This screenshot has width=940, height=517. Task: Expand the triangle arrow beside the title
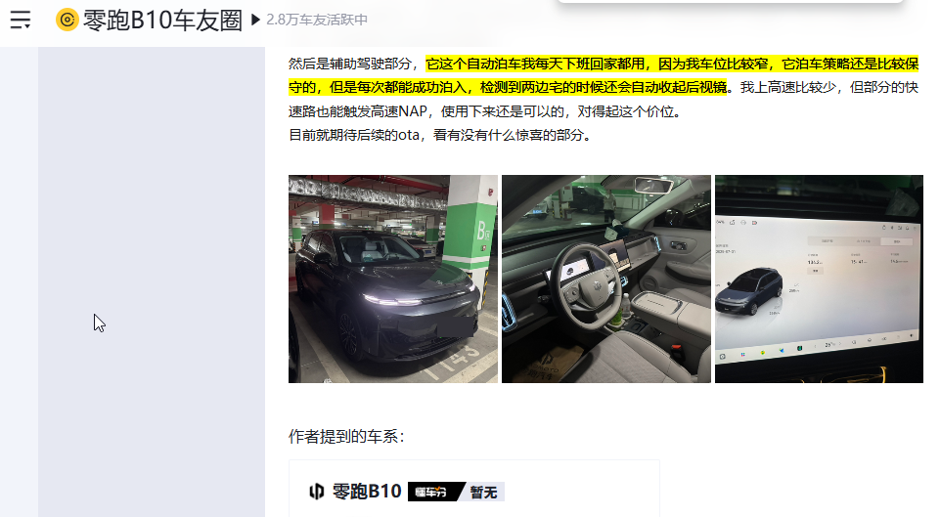(x=255, y=20)
